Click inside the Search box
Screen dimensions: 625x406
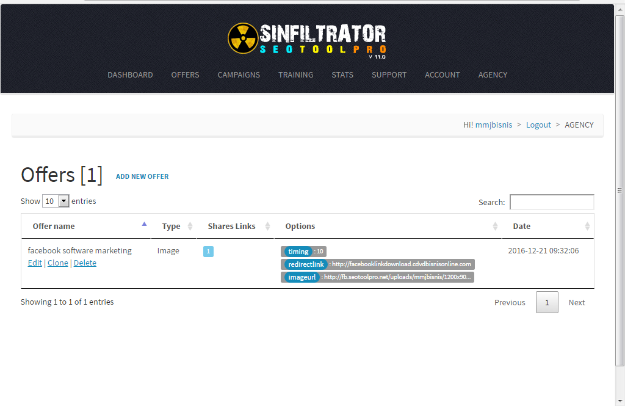[551, 202]
